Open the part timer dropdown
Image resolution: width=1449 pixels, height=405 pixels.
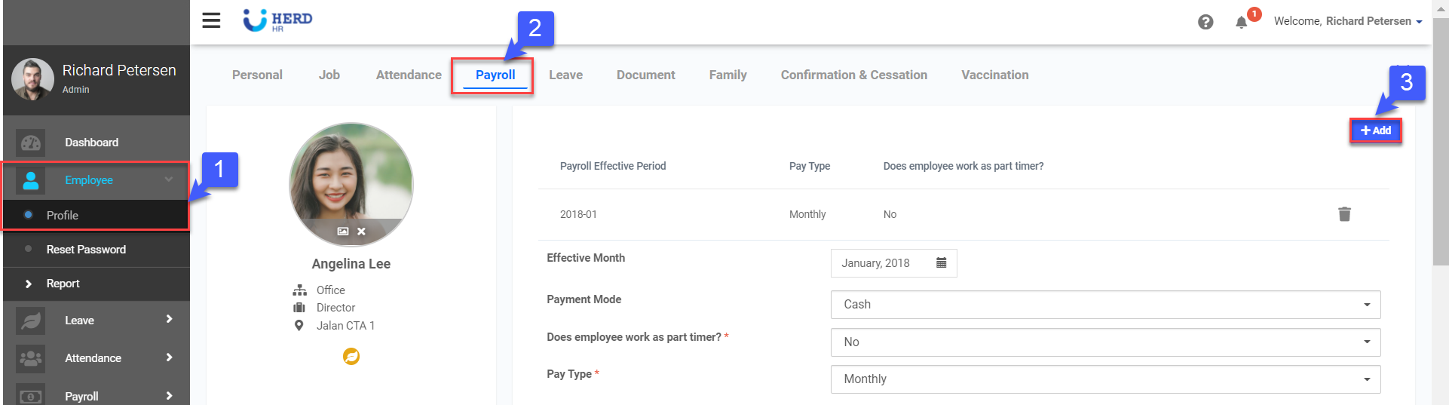[x=1105, y=342]
